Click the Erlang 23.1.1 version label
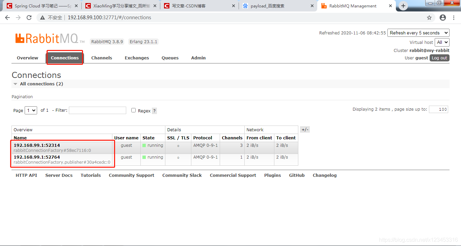Screen dimensions: 461x246 click(x=143, y=42)
